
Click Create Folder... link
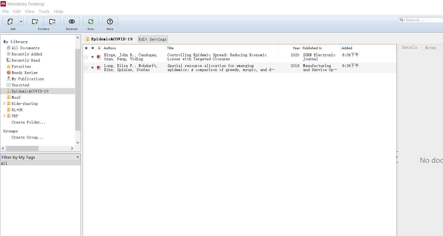pos(29,122)
